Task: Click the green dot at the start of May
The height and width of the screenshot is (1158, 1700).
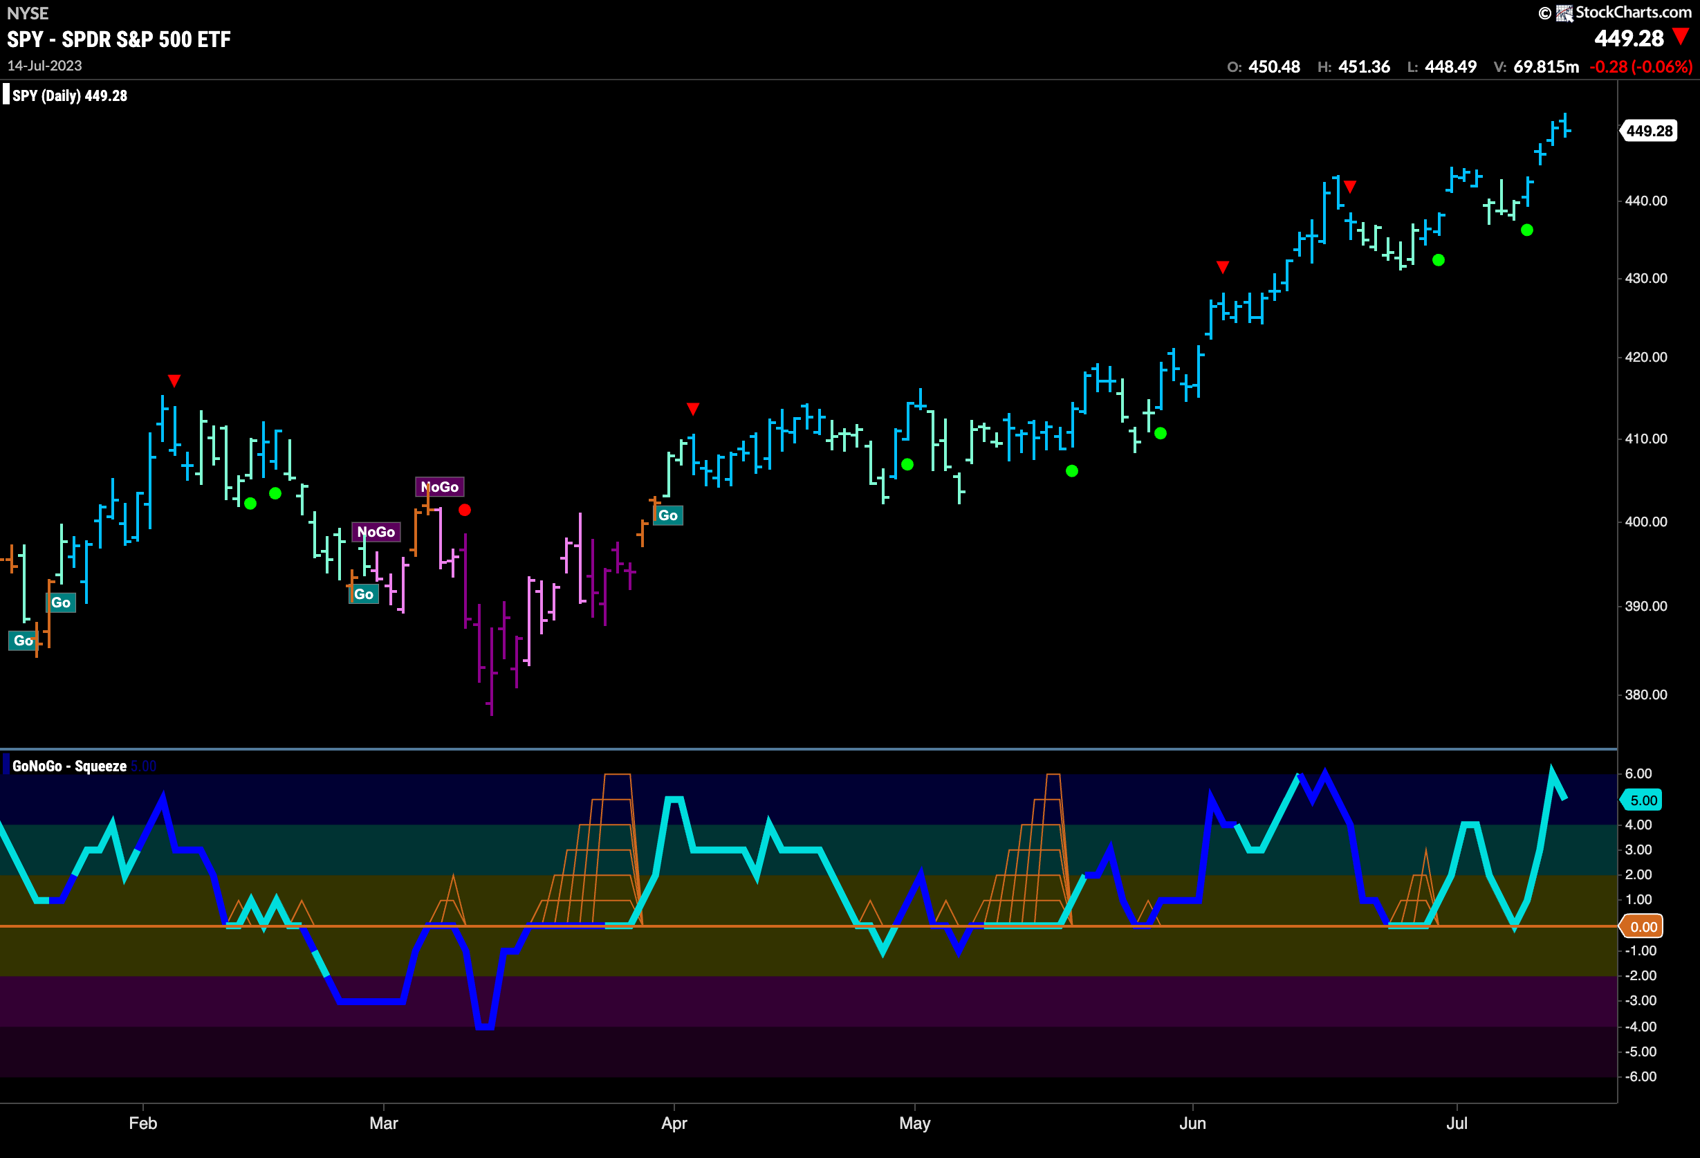Action: point(907,465)
